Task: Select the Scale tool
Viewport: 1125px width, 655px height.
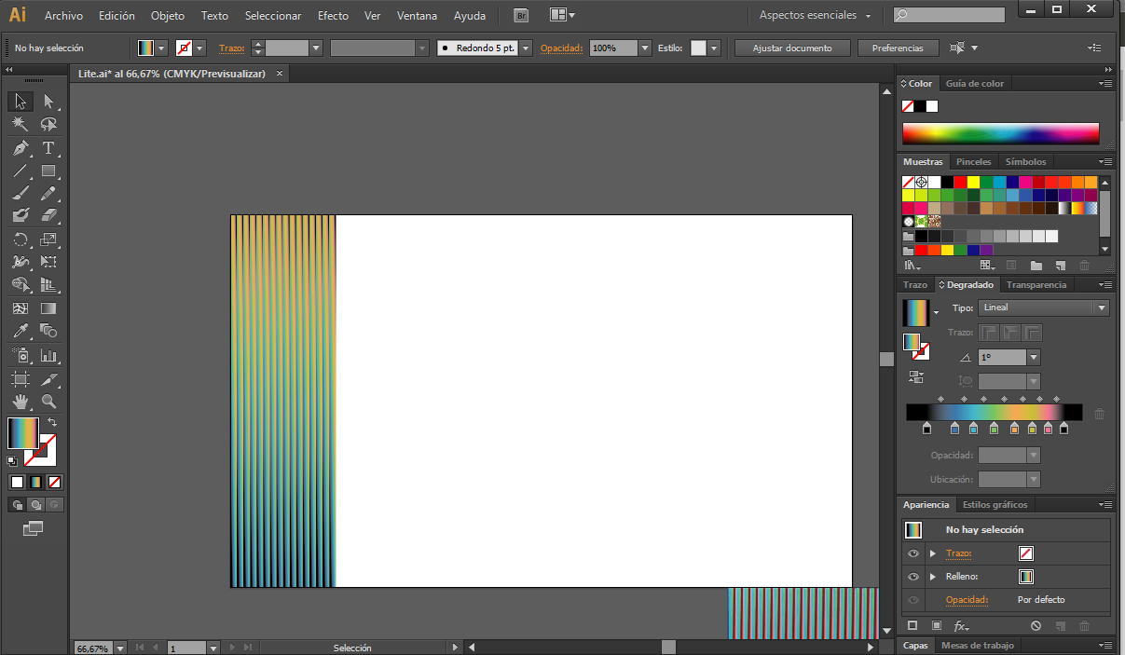Action: coord(48,239)
